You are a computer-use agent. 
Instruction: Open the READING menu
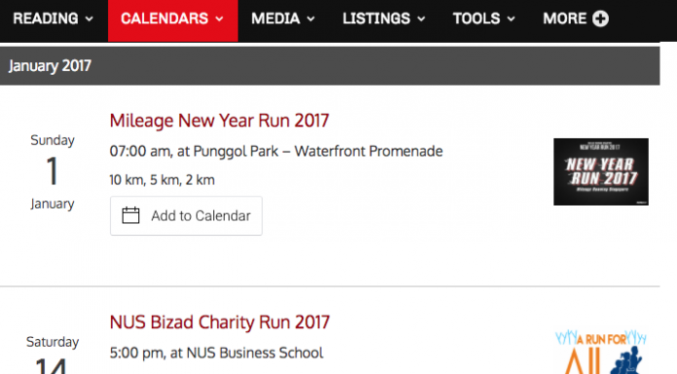click(53, 20)
